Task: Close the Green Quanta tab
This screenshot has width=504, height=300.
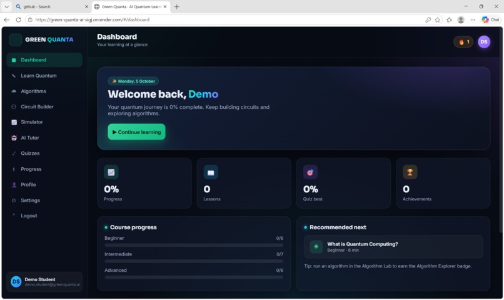Action: (165, 6)
